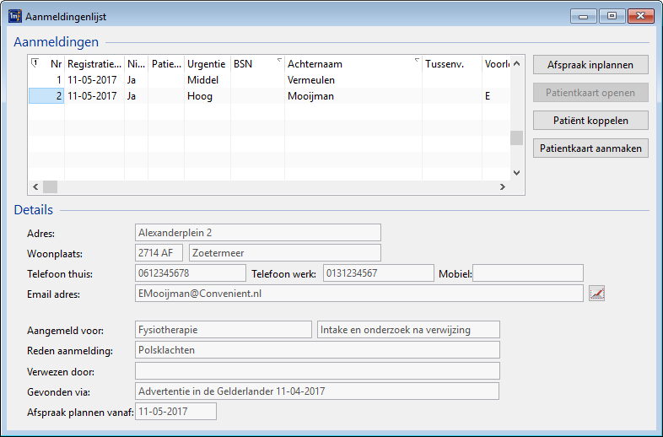Screen dimensions: 663x437
Task: Select the Vermeulen row in the list
Action: click(x=311, y=80)
